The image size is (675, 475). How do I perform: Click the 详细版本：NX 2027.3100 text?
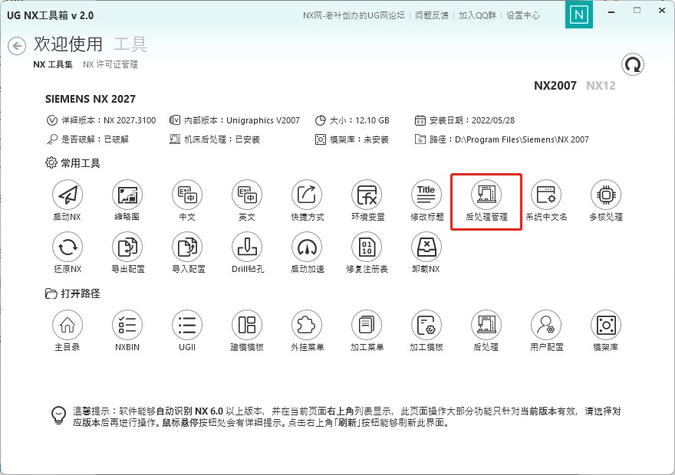(x=108, y=120)
